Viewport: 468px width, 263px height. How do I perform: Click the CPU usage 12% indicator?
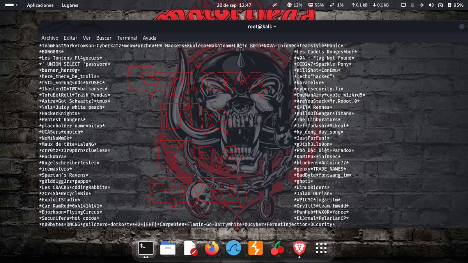295,5
